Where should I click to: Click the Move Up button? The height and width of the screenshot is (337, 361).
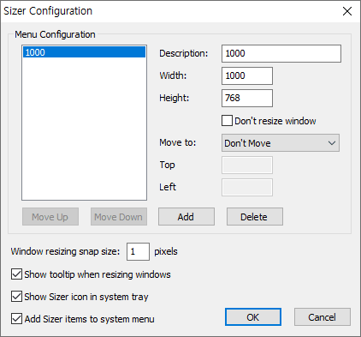(50, 217)
